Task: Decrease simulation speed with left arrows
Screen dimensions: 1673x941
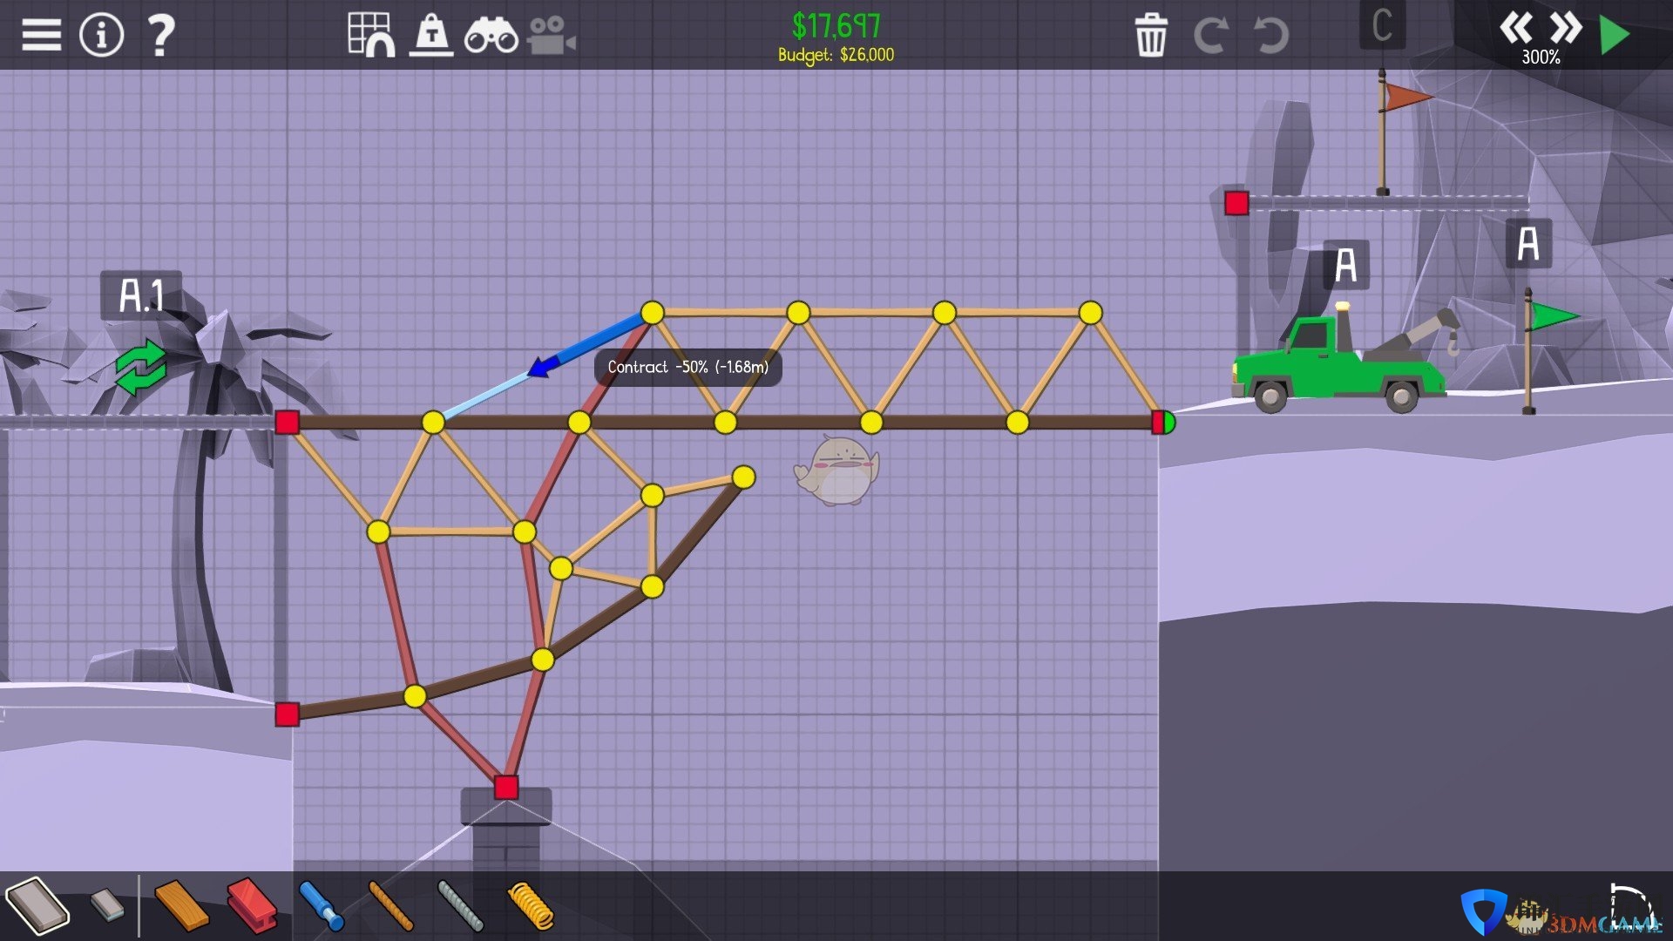Action: [1515, 28]
